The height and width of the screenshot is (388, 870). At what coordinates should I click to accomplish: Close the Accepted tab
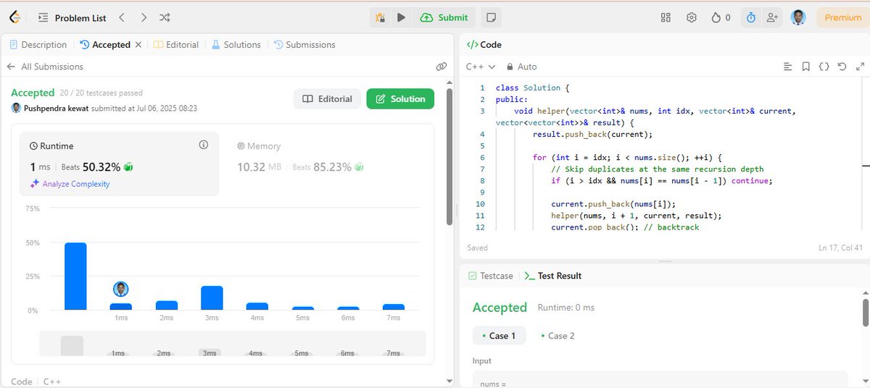(x=138, y=45)
